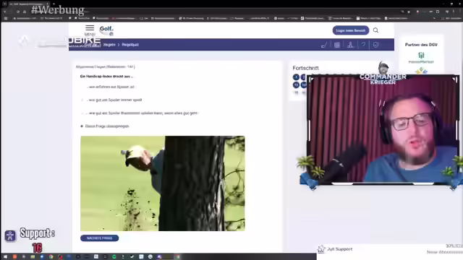
Task: Click the browser reload icon
Action: [18, 12]
